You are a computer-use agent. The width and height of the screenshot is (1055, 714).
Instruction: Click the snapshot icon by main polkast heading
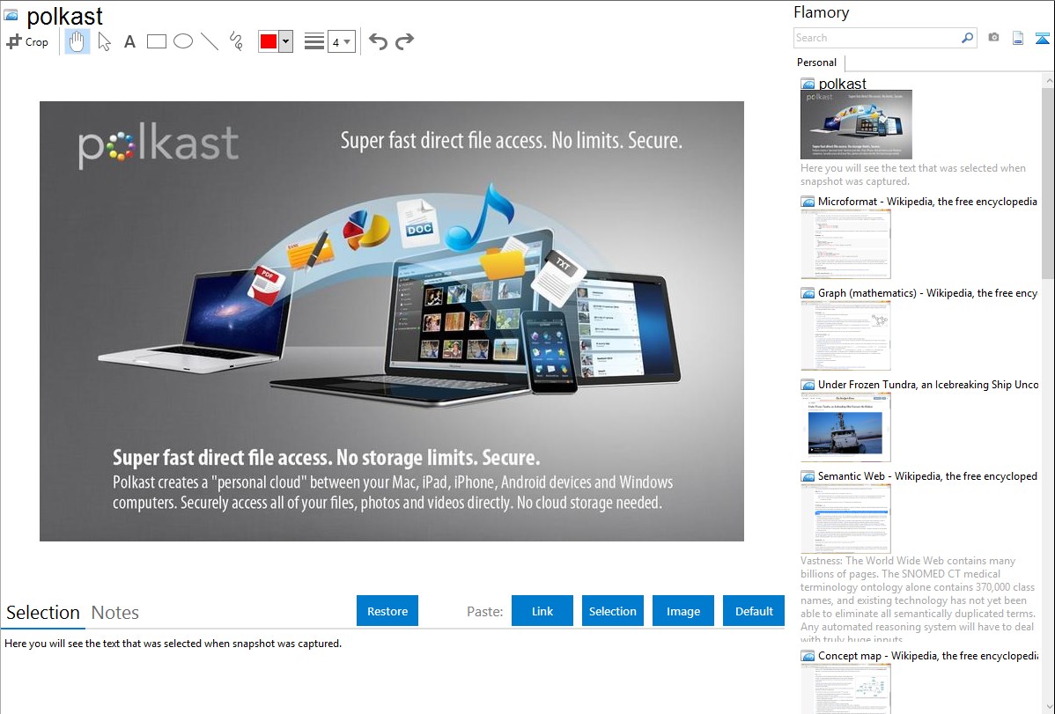point(11,16)
